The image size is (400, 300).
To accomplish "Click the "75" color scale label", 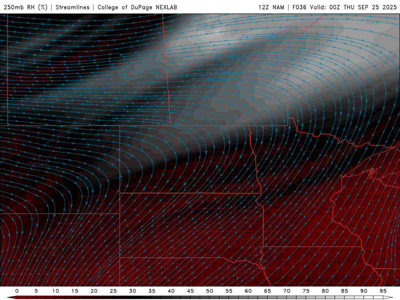I will (306, 291).
